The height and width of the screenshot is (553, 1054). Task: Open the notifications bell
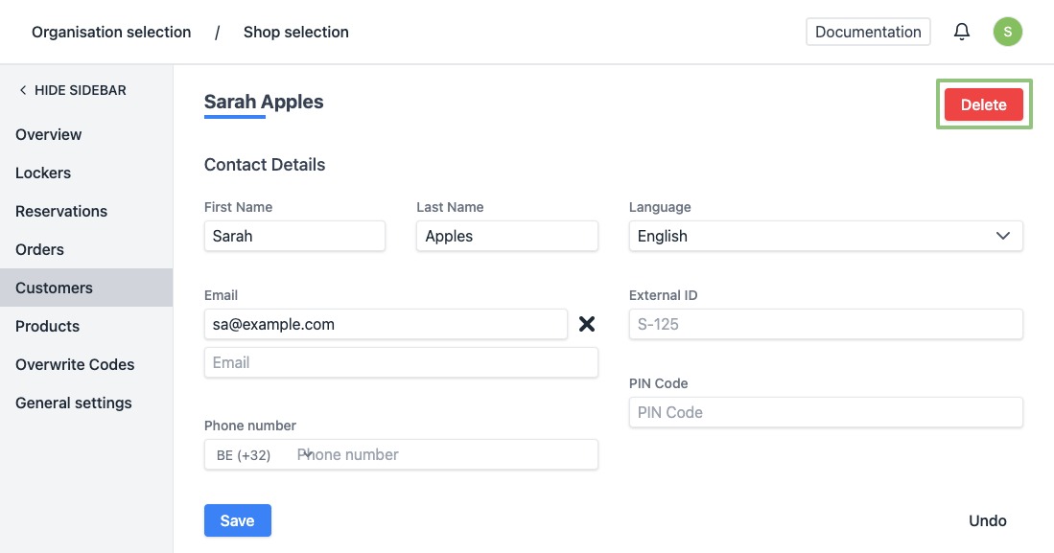pos(962,32)
